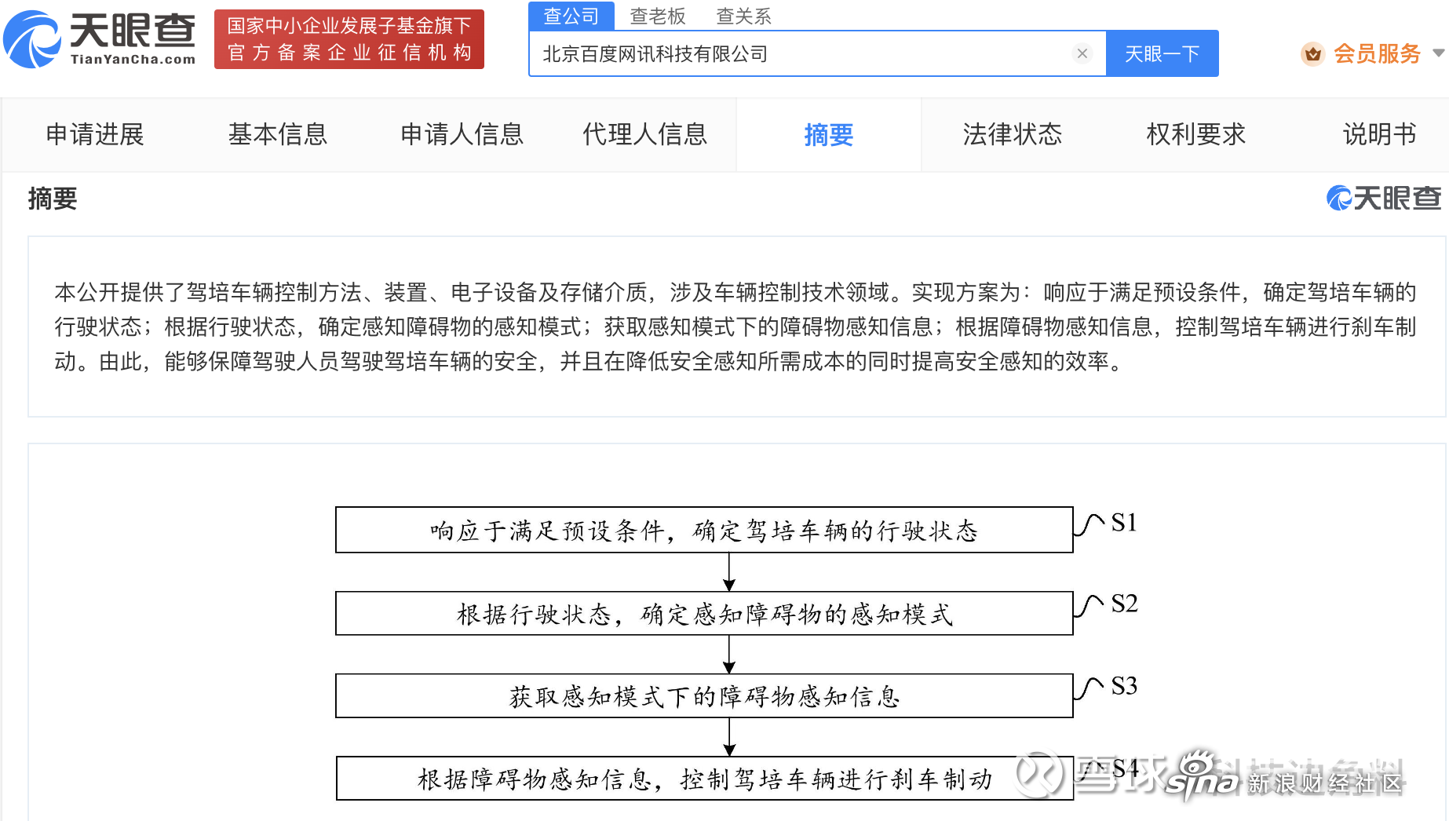The width and height of the screenshot is (1449, 821).
Task: Open the 申请进展 tab
Action: click(x=95, y=134)
